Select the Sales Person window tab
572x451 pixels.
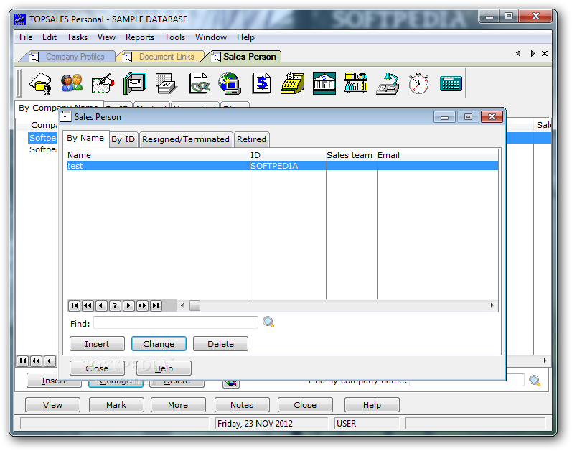tap(245, 57)
